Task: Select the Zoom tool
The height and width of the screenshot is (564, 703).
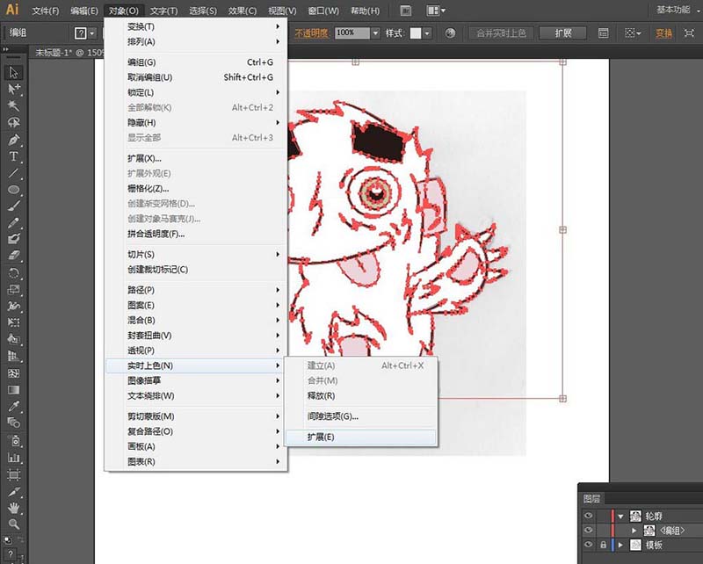Action: coord(13,524)
